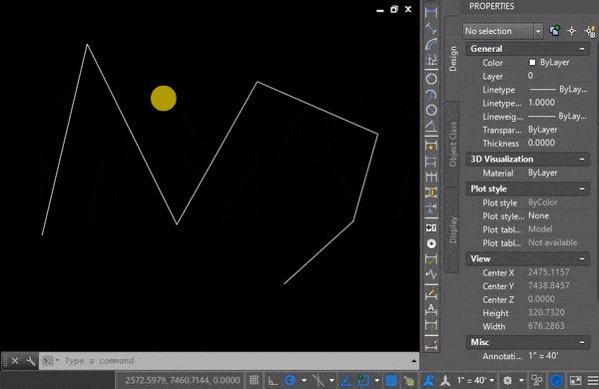The width and height of the screenshot is (599, 389).
Task: Click the Lineweight ByLayer value
Action: (x=558, y=116)
